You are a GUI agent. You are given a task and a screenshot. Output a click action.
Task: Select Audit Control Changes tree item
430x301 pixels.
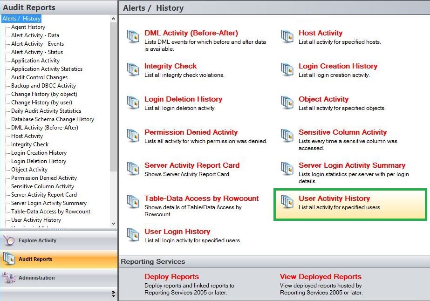coord(39,77)
